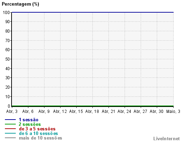Screen dimensions: 182x142
Task: Select the '2 sessões' legend label
Action: [30, 124]
